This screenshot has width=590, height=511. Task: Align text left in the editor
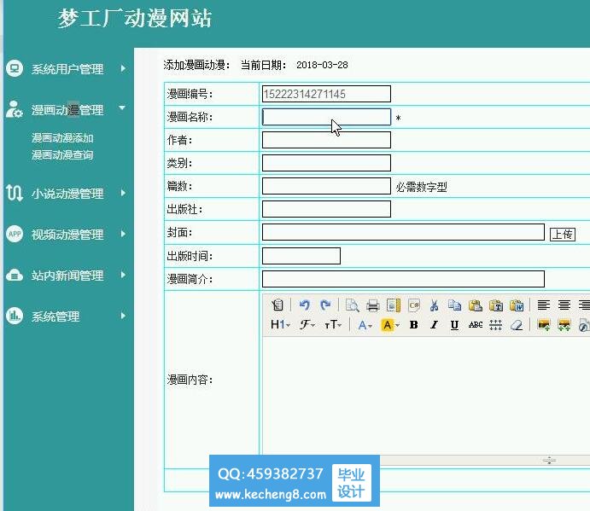pos(544,305)
